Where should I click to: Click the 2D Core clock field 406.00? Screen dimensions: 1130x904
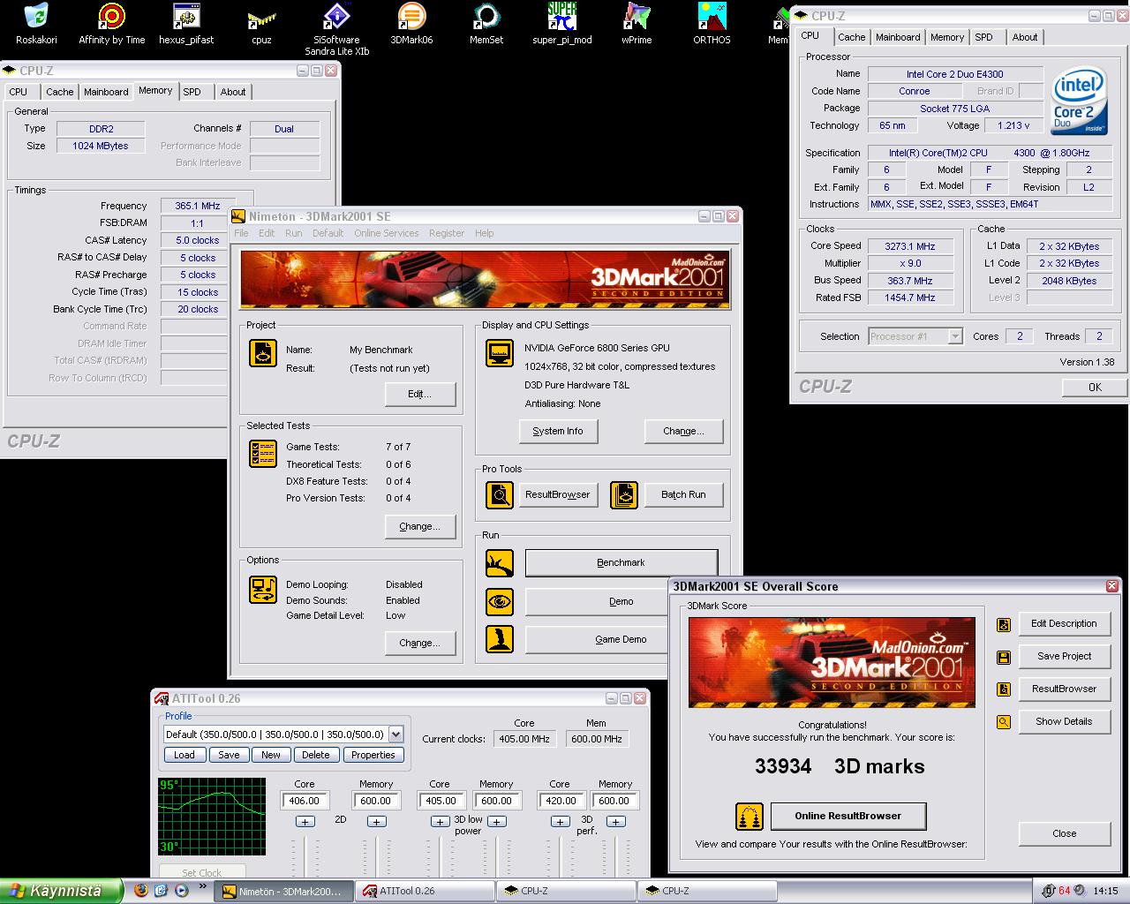(305, 801)
